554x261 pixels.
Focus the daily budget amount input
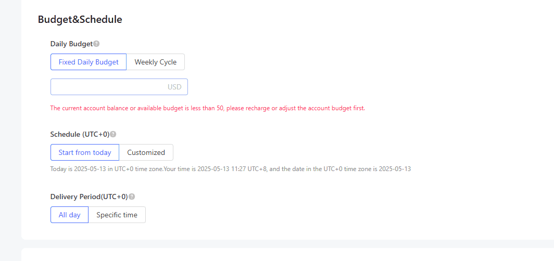coord(107,87)
